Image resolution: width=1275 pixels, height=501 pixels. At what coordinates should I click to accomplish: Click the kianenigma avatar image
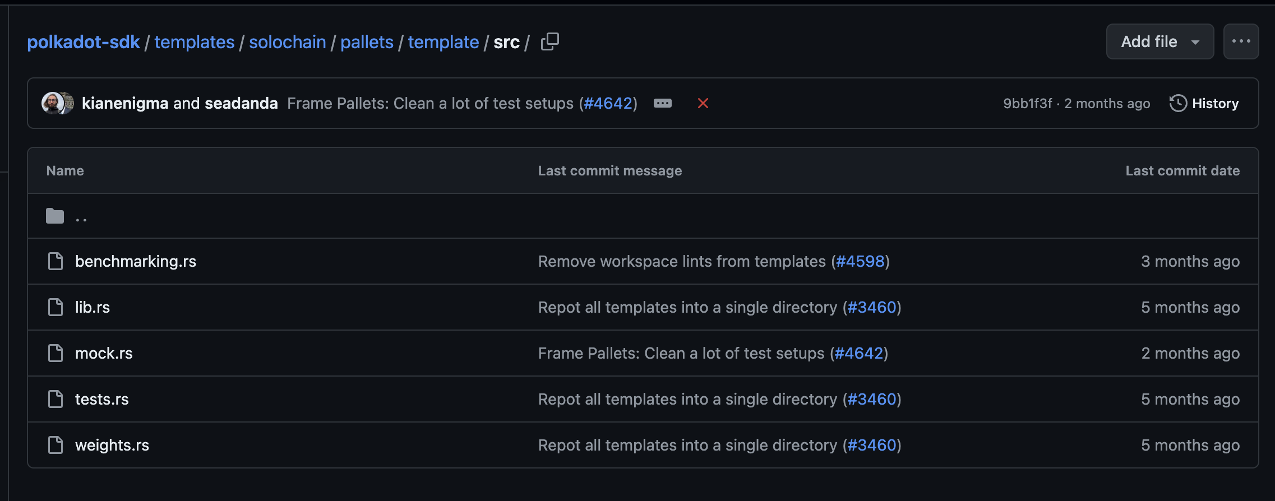click(x=52, y=103)
